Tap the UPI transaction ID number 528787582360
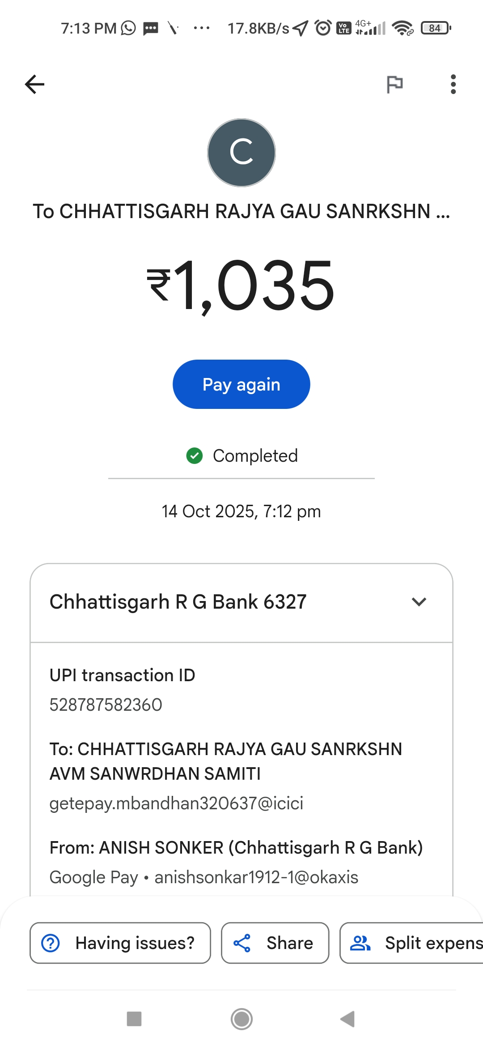483x1048 pixels. click(x=106, y=704)
